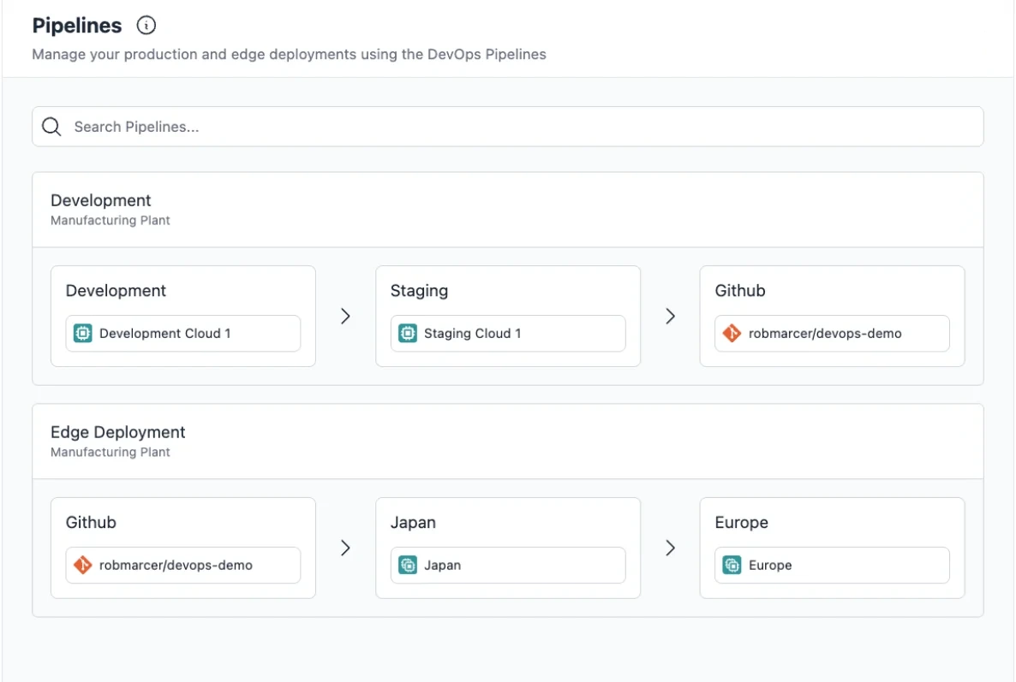The image size is (1016, 682).
Task: Click Manufacturing Plant under Edge Deployment name
Action: (x=111, y=453)
